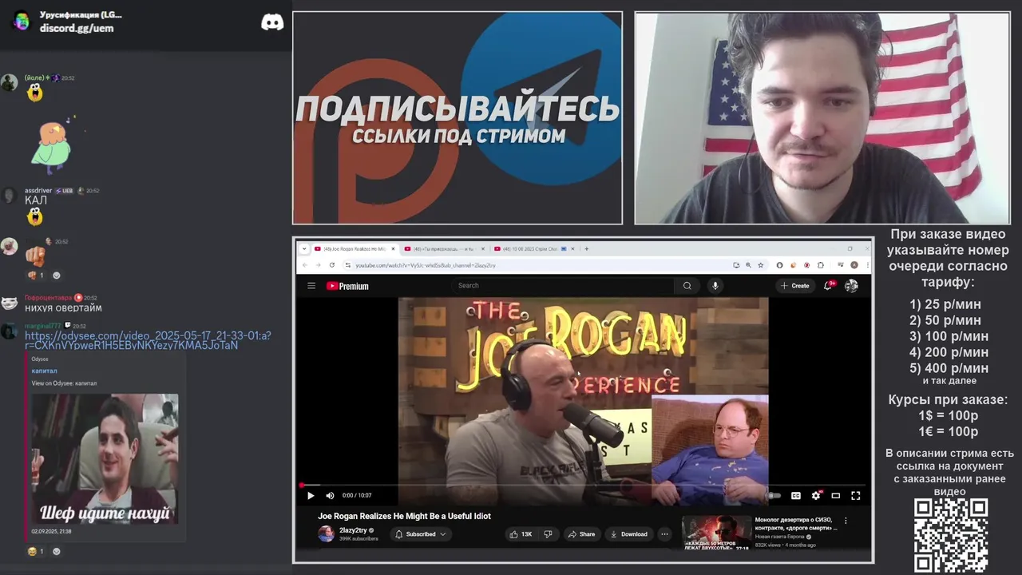Expand the tab search dropdown arrow

click(x=303, y=248)
